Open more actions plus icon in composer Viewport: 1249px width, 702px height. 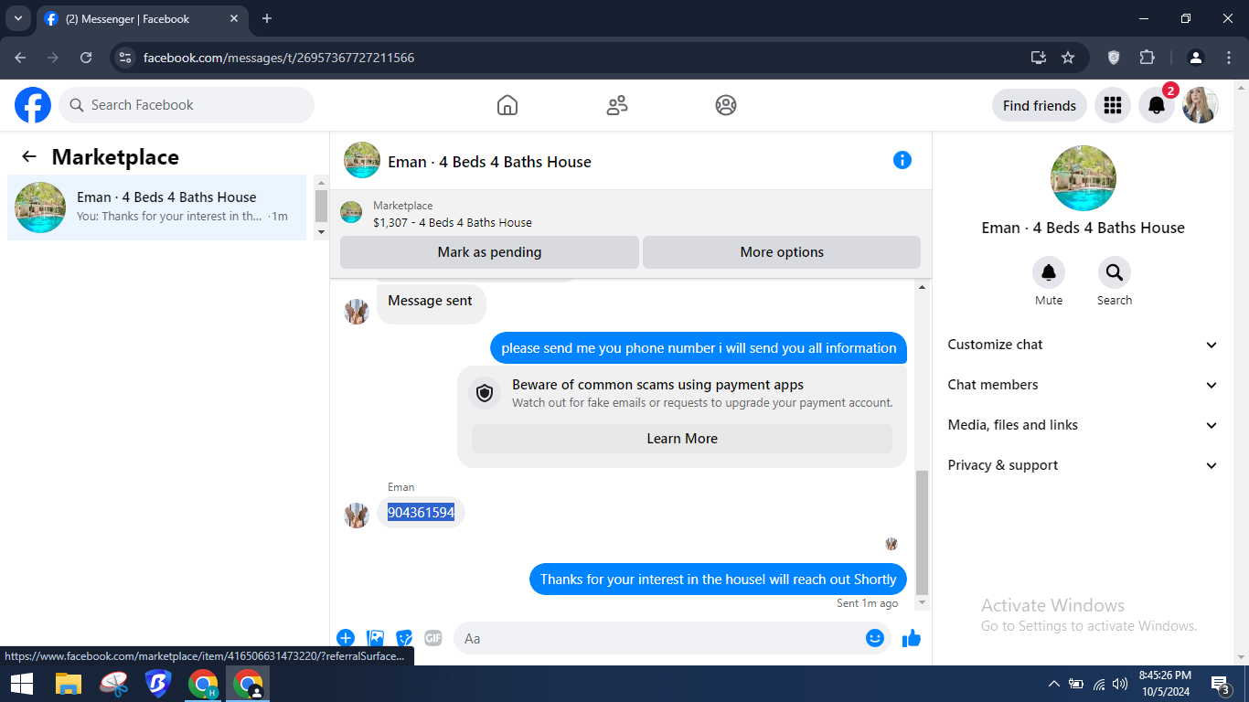(x=346, y=638)
